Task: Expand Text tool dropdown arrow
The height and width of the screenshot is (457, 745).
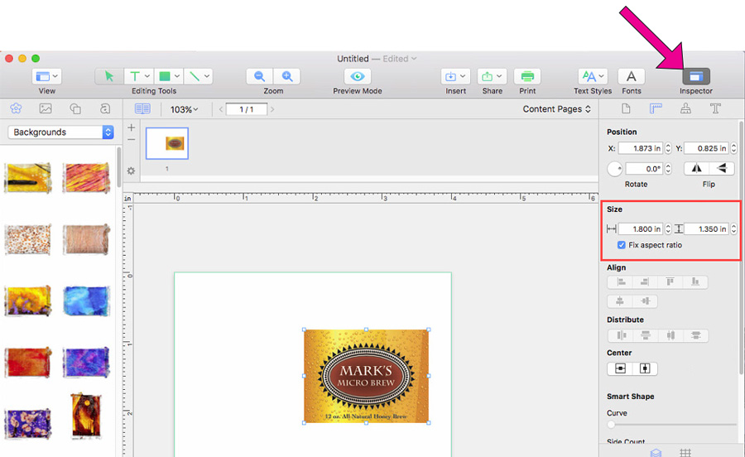Action: click(x=147, y=76)
